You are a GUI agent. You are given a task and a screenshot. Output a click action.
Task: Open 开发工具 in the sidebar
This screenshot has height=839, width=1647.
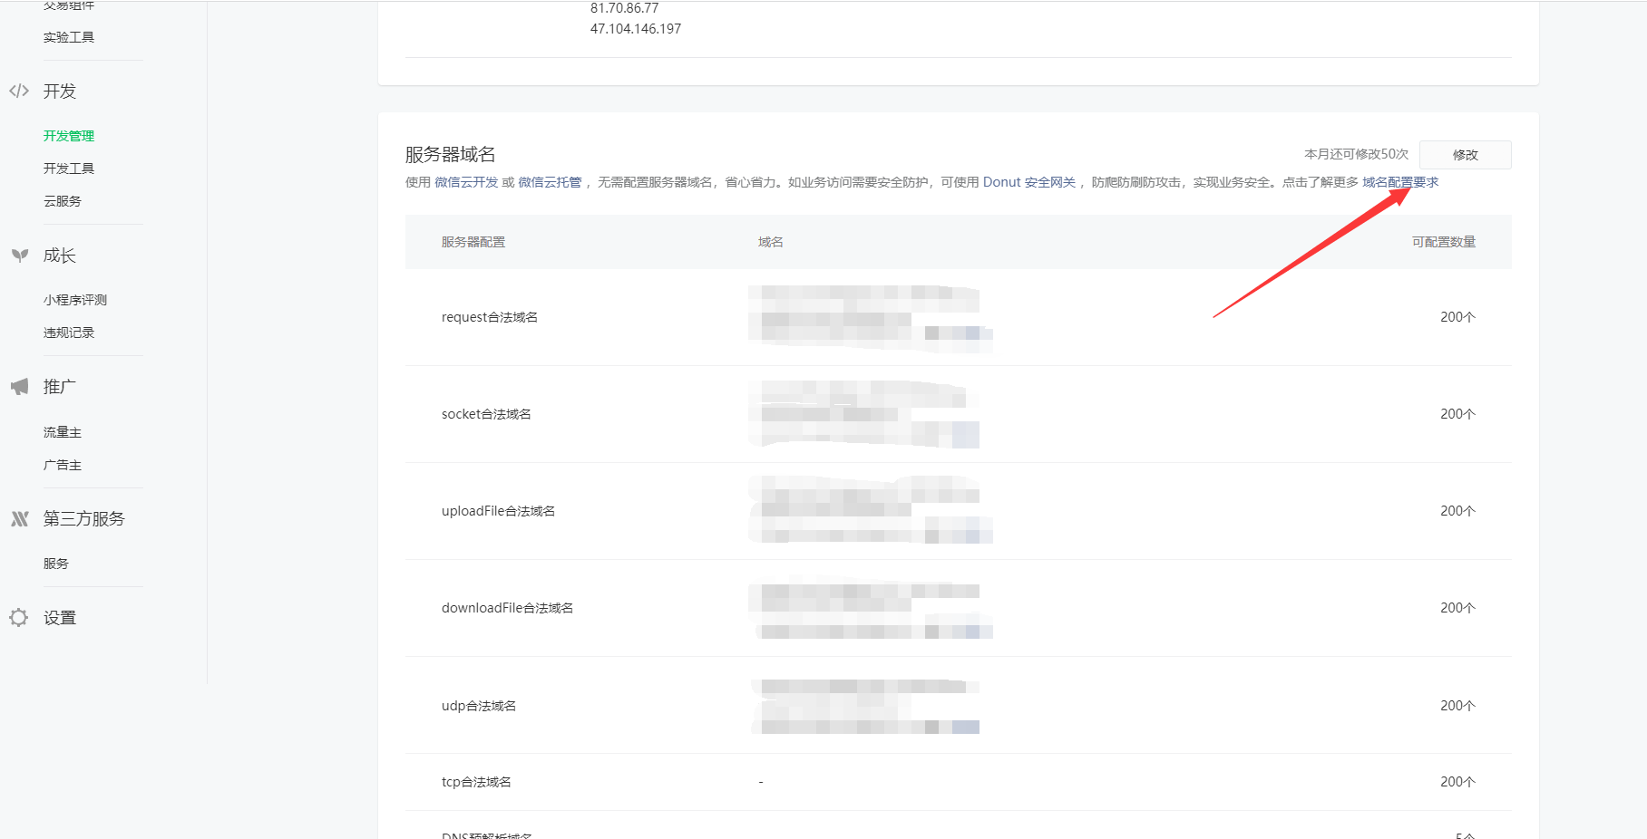(69, 169)
